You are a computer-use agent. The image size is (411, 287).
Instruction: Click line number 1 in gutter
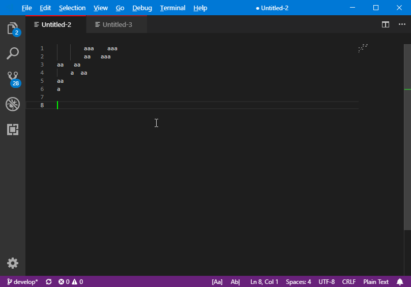pos(42,48)
